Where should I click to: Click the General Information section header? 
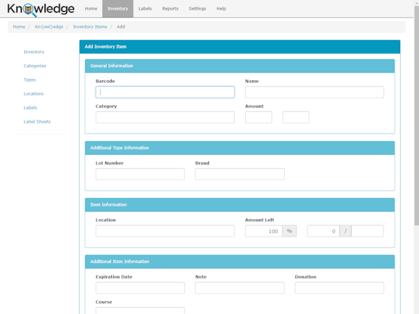click(240, 66)
